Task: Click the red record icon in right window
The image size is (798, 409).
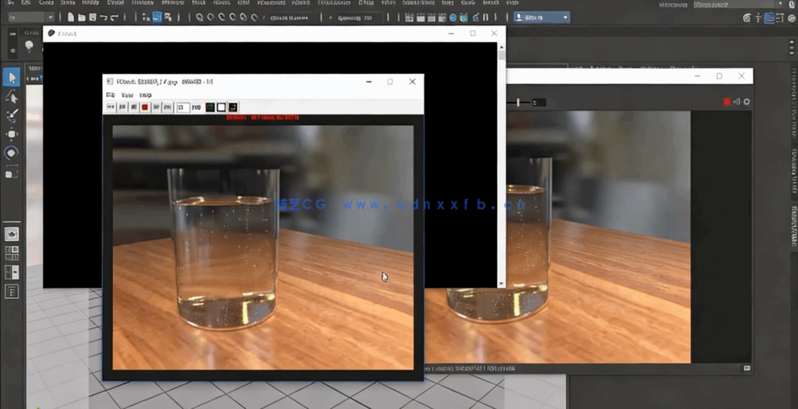Action: 726,102
